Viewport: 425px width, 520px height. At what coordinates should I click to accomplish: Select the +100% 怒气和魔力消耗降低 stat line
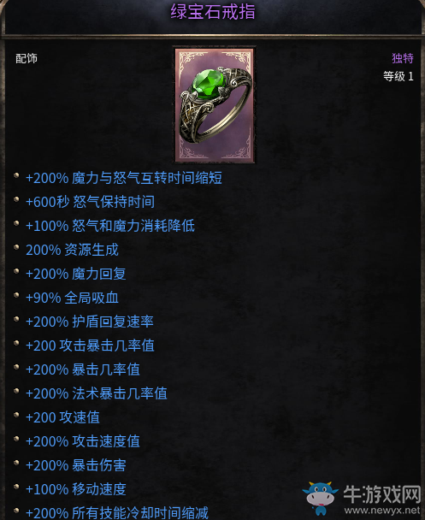pos(110,226)
